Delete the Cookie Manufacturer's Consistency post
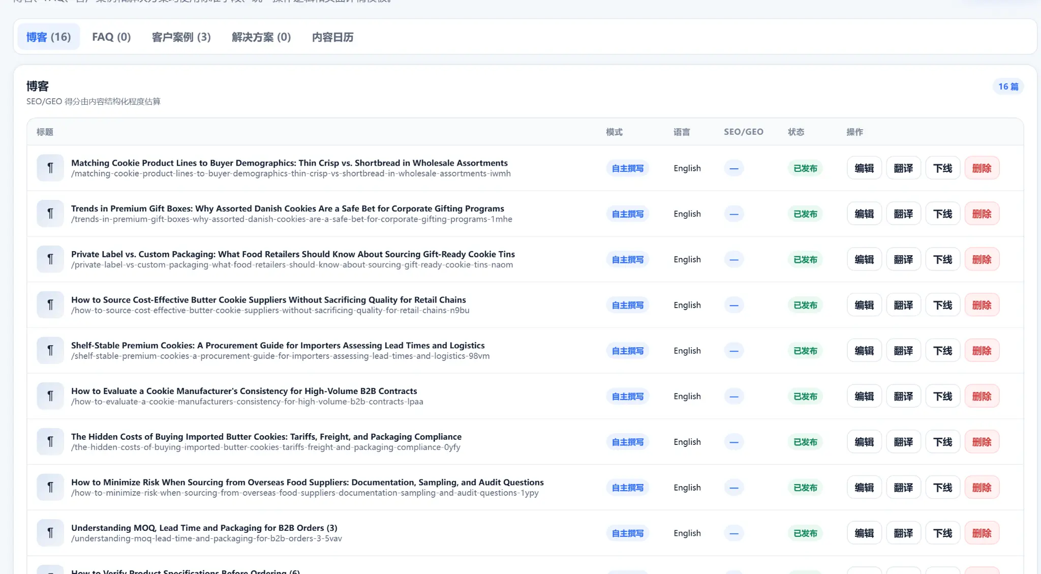Image resolution: width=1041 pixels, height=574 pixels. [x=982, y=396]
